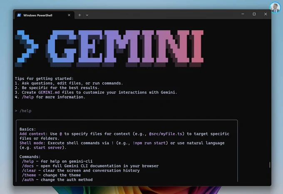Click the 'GEMINI.md' highlighted text
This screenshot has width=283, height=194.
tap(49, 92)
